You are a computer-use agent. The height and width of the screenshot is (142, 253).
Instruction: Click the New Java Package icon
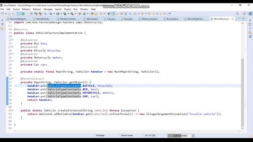80,14
